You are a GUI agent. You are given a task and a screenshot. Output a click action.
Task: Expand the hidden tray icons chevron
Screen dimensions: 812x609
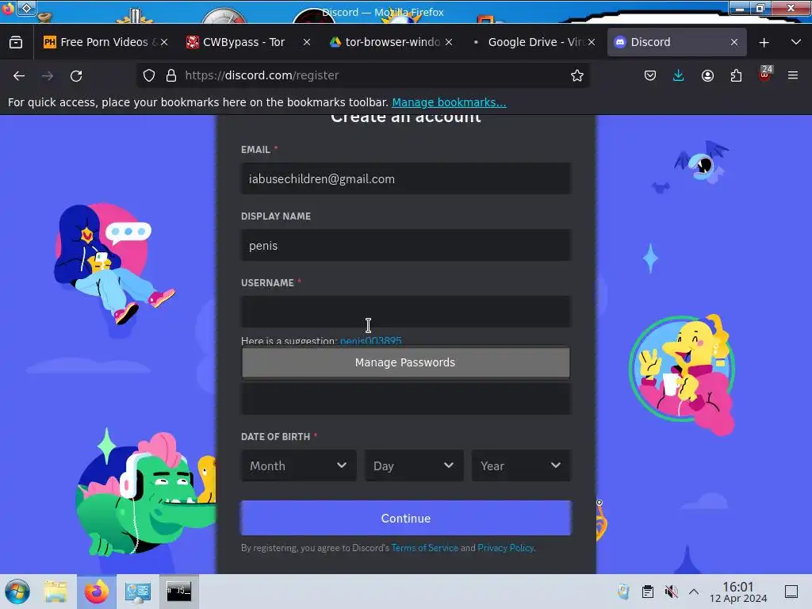point(694,592)
